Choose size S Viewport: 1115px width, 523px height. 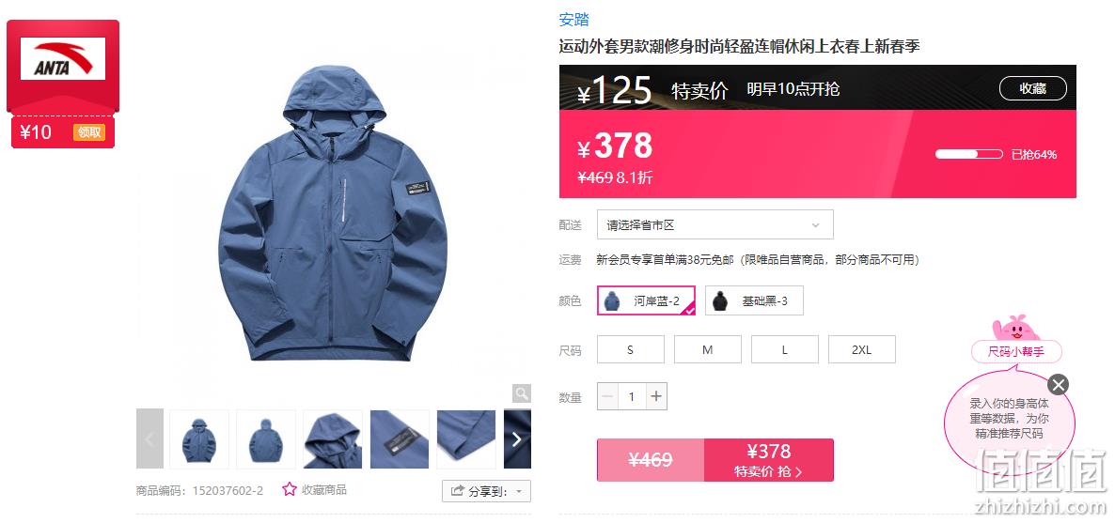[x=631, y=349]
